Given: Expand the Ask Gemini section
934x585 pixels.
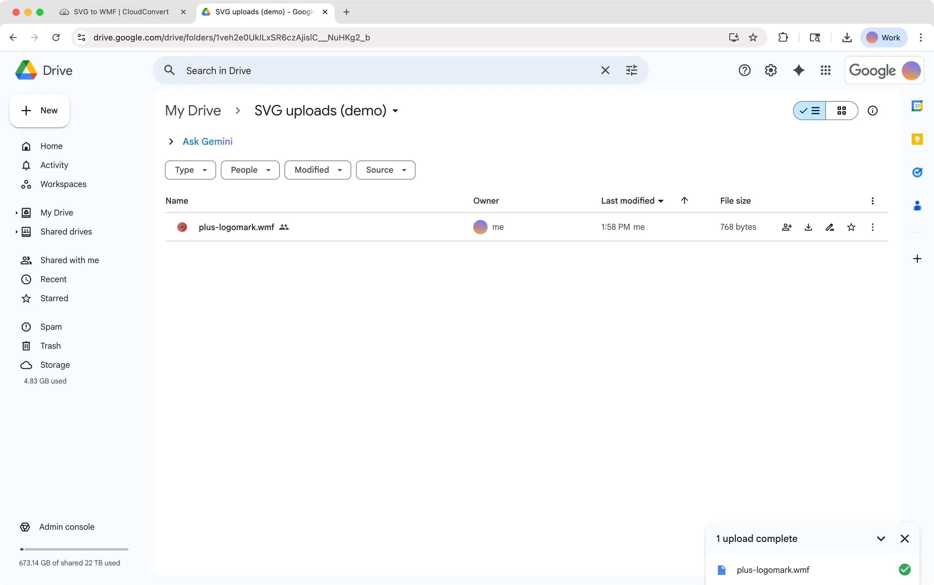Looking at the screenshot, I should click(171, 141).
